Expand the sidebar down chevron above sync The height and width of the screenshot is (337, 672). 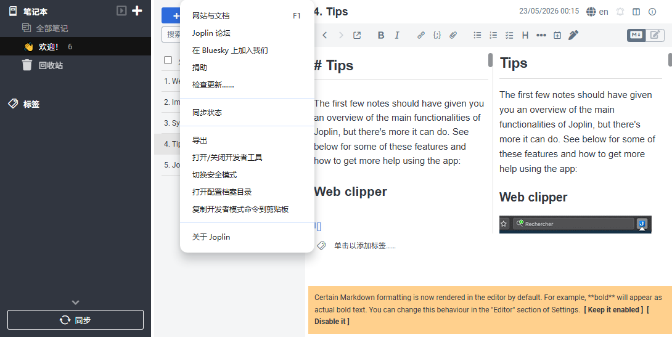pyautogui.click(x=75, y=302)
